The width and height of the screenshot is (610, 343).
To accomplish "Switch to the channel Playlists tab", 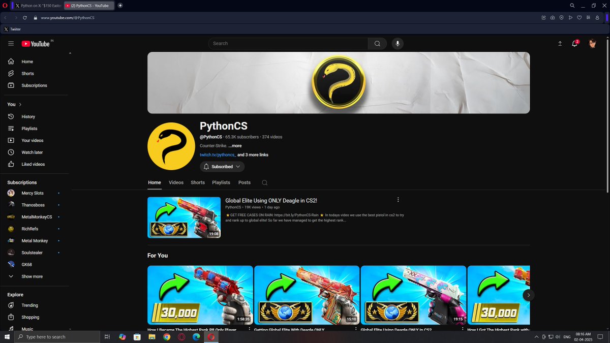I will pyautogui.click(x=221, y=182).
